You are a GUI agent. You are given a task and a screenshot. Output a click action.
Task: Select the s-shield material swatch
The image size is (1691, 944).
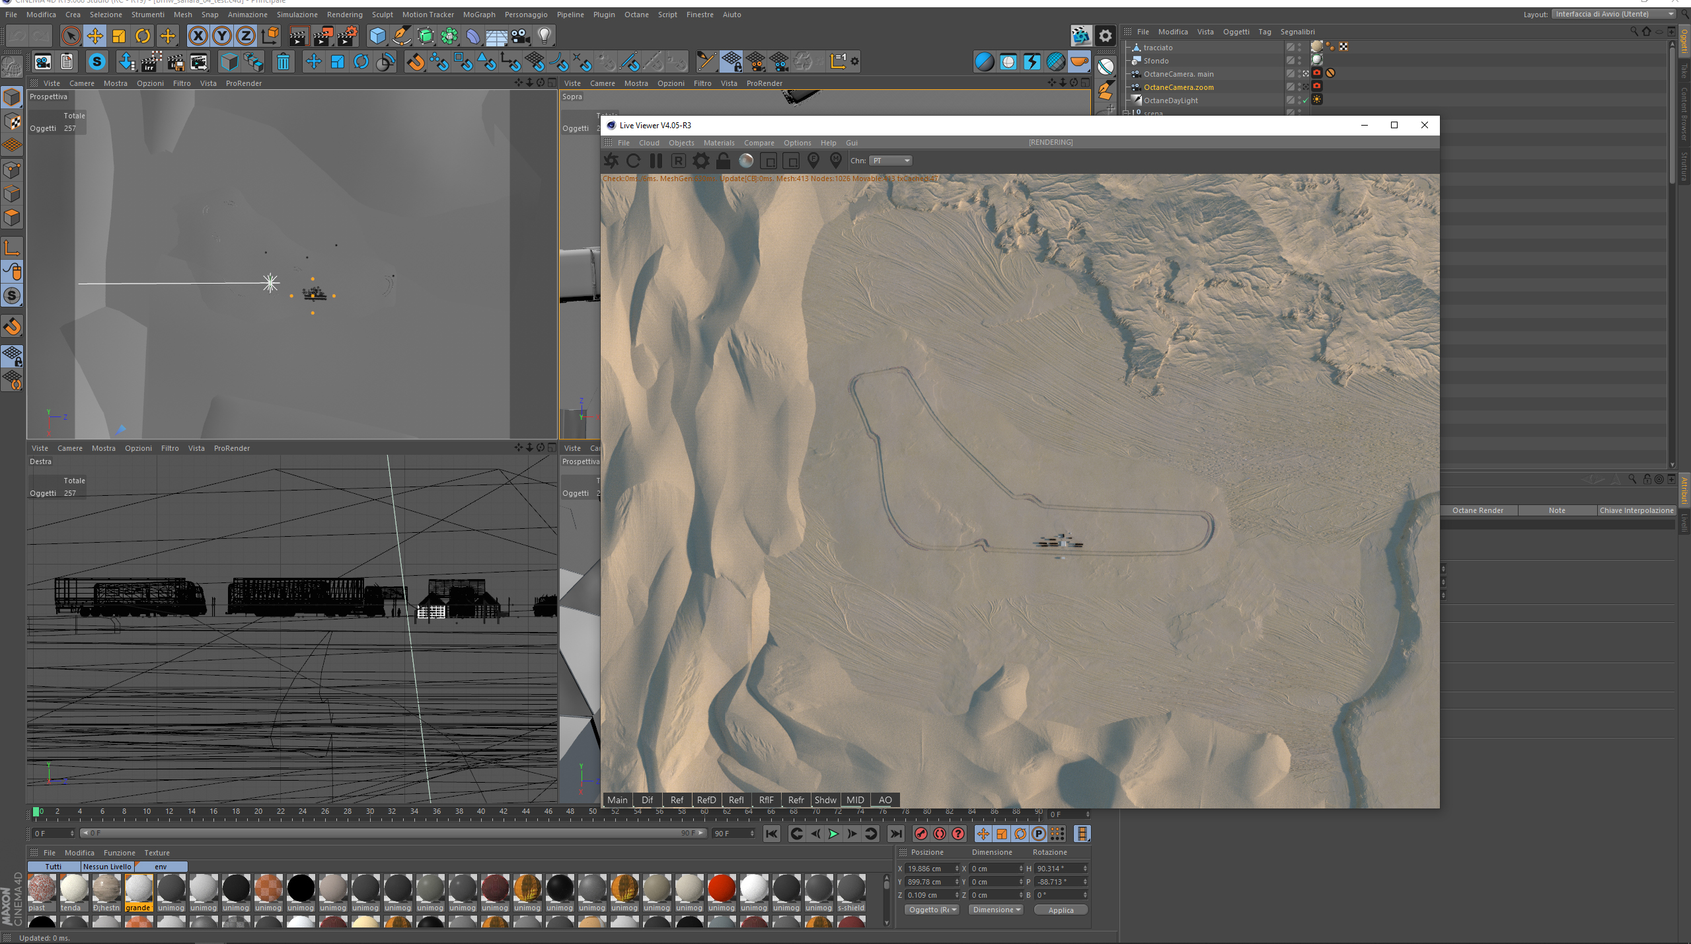851,892
